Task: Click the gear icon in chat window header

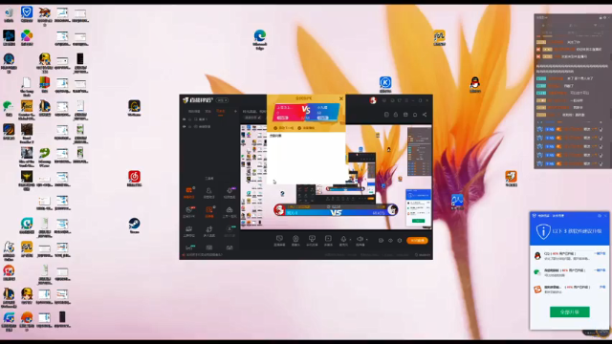Action: click(x=604, y=17)
